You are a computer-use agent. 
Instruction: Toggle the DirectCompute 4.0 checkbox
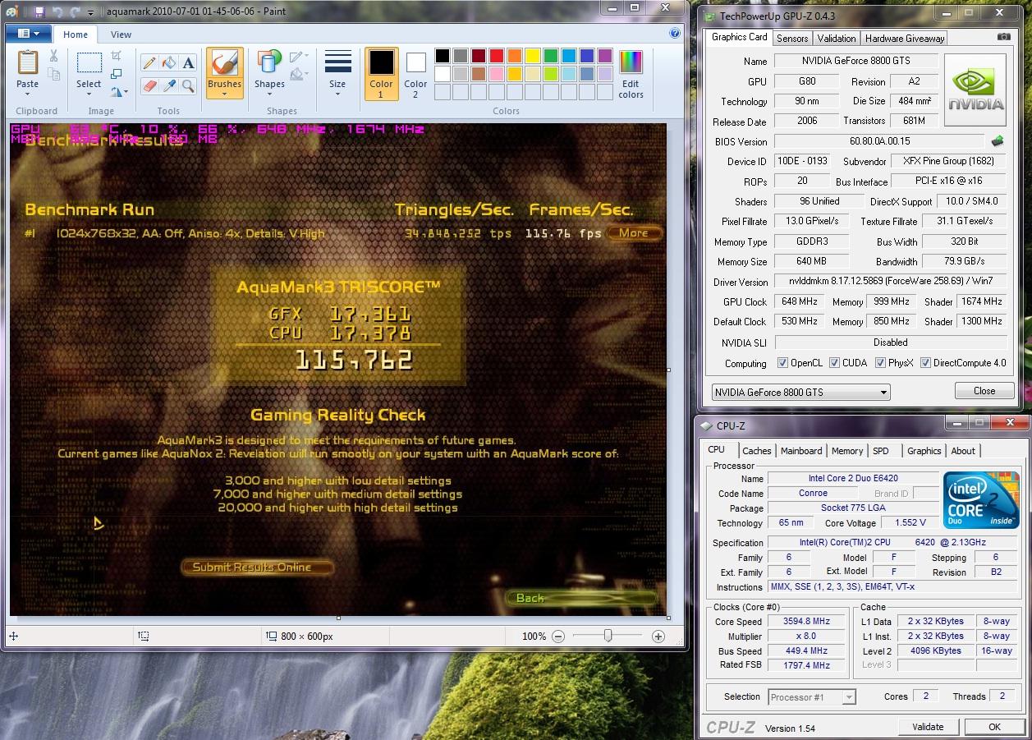point(925,363)
